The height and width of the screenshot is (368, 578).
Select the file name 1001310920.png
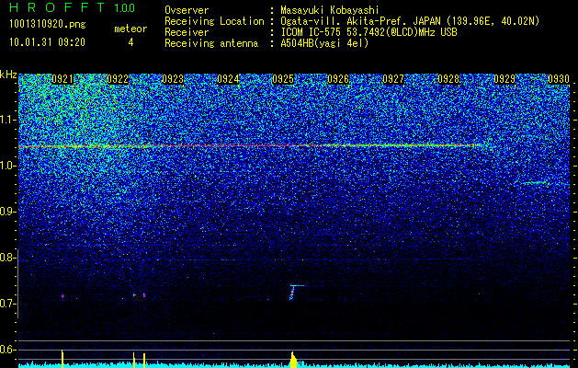point(48,24)
